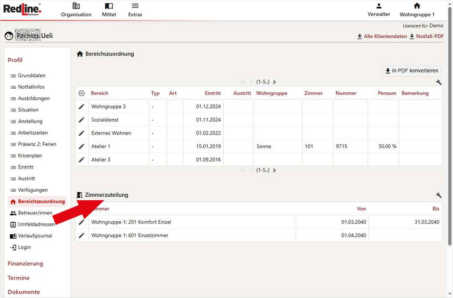Open the Organisation menu

pyautogui.click(x=76, y=10)
